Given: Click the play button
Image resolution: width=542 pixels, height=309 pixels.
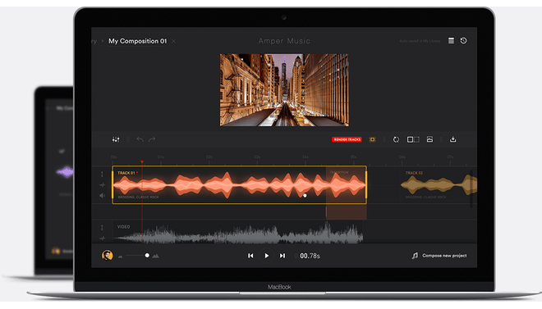Looking at the screenshot, I should click(267, 256).
